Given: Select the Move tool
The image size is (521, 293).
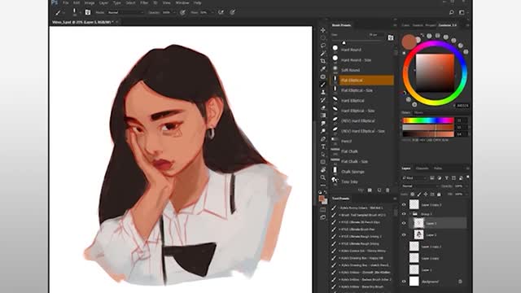Looking at the screenshot, I should [x=323, y=30].
